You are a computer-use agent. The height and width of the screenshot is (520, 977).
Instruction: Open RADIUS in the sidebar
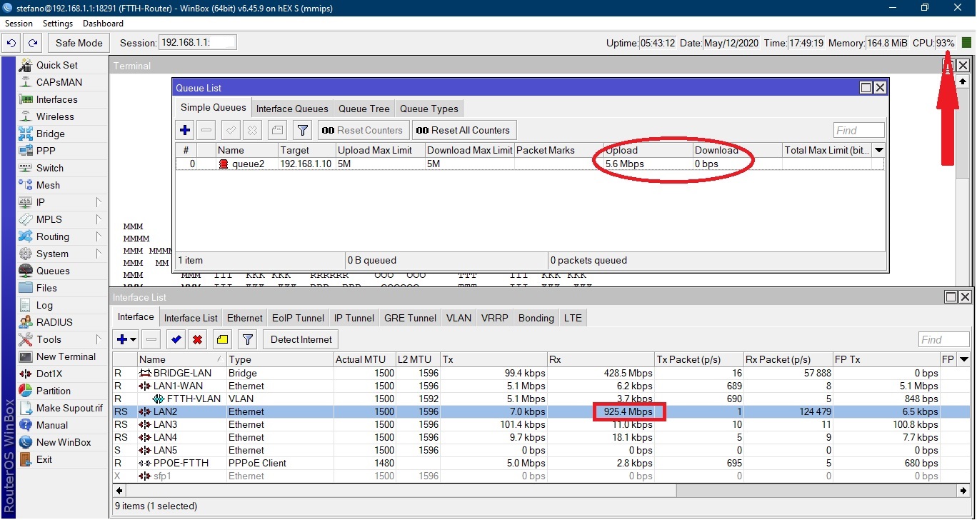point(54,322)
